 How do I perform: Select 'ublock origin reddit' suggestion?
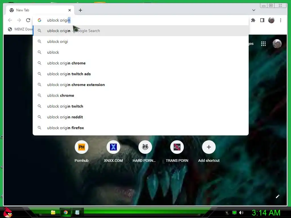point(141,117)
